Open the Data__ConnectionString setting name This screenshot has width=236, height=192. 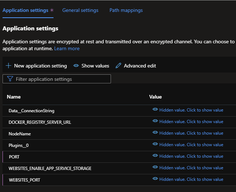(31, 111)
